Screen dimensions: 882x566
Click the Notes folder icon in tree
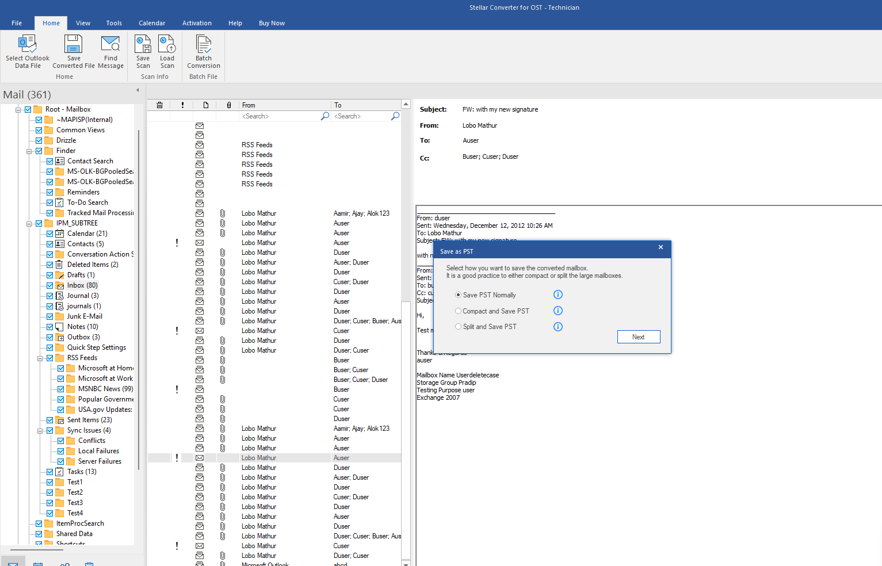coord(60,327)
